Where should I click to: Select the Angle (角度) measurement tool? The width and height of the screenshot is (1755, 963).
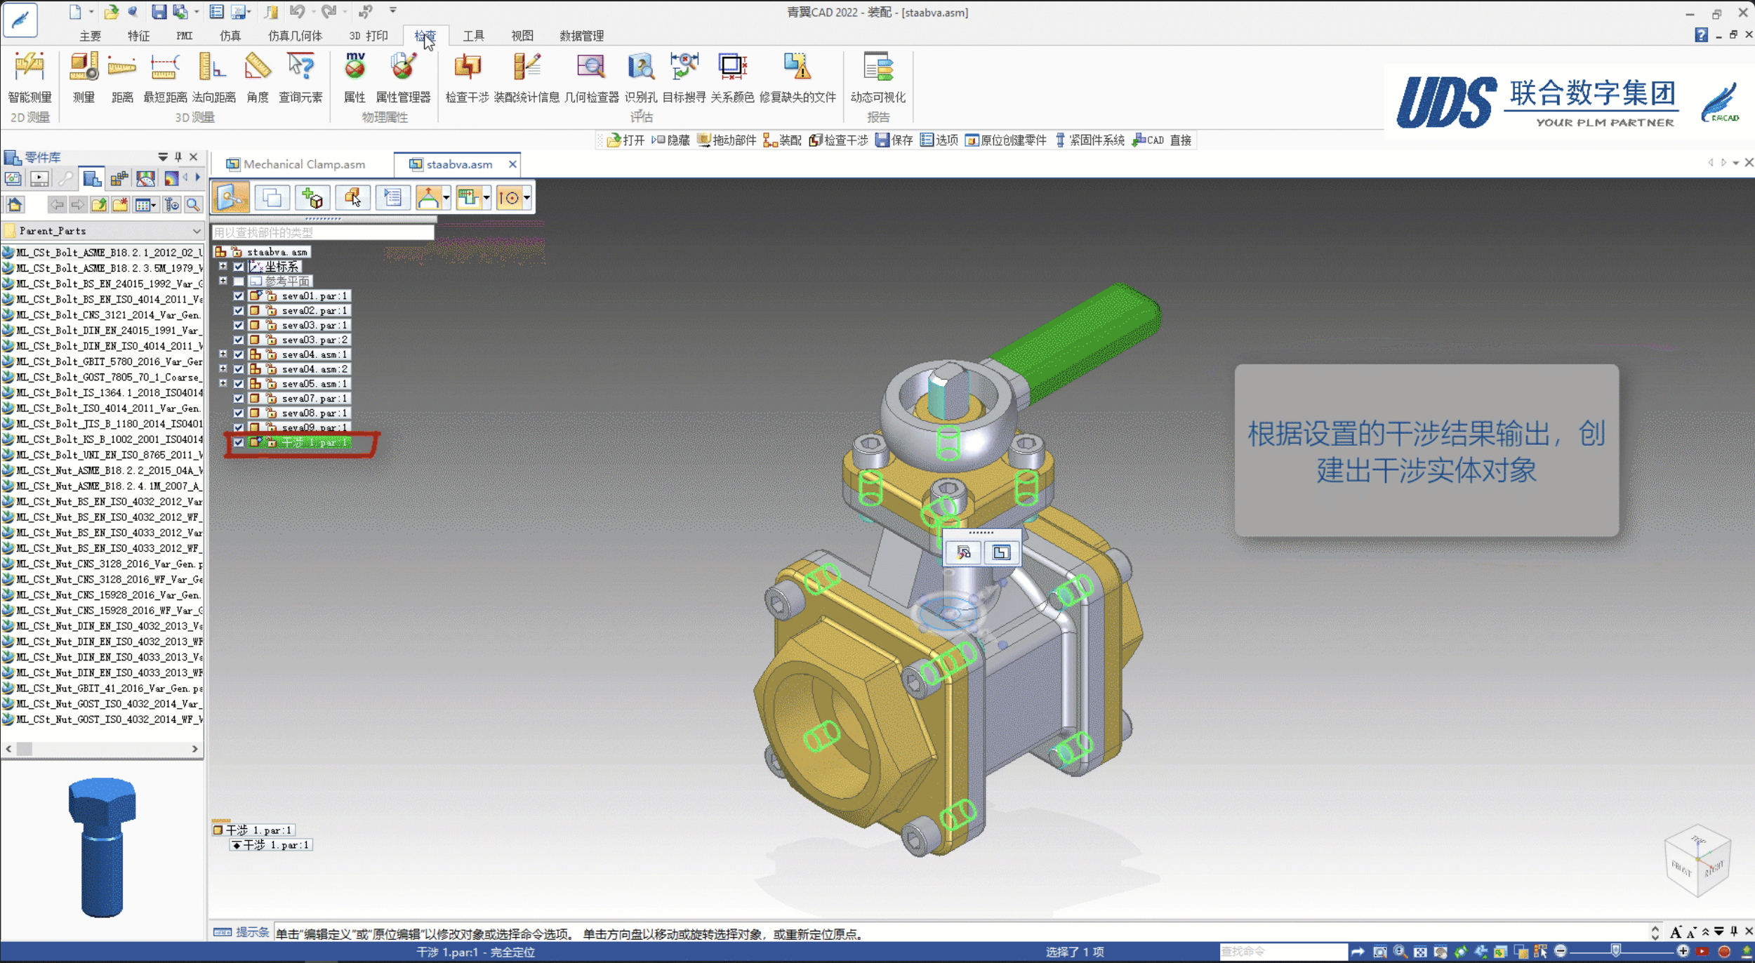258,78
